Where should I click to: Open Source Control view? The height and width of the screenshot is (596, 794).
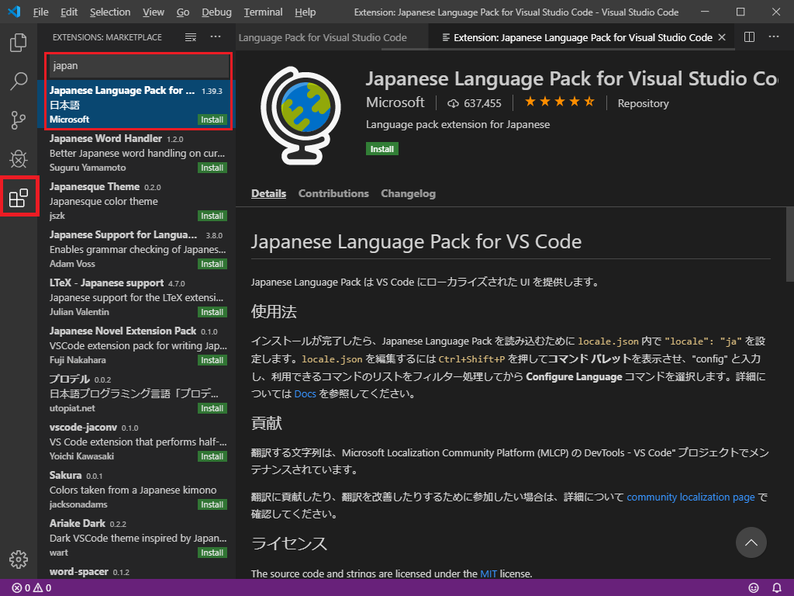19,120
